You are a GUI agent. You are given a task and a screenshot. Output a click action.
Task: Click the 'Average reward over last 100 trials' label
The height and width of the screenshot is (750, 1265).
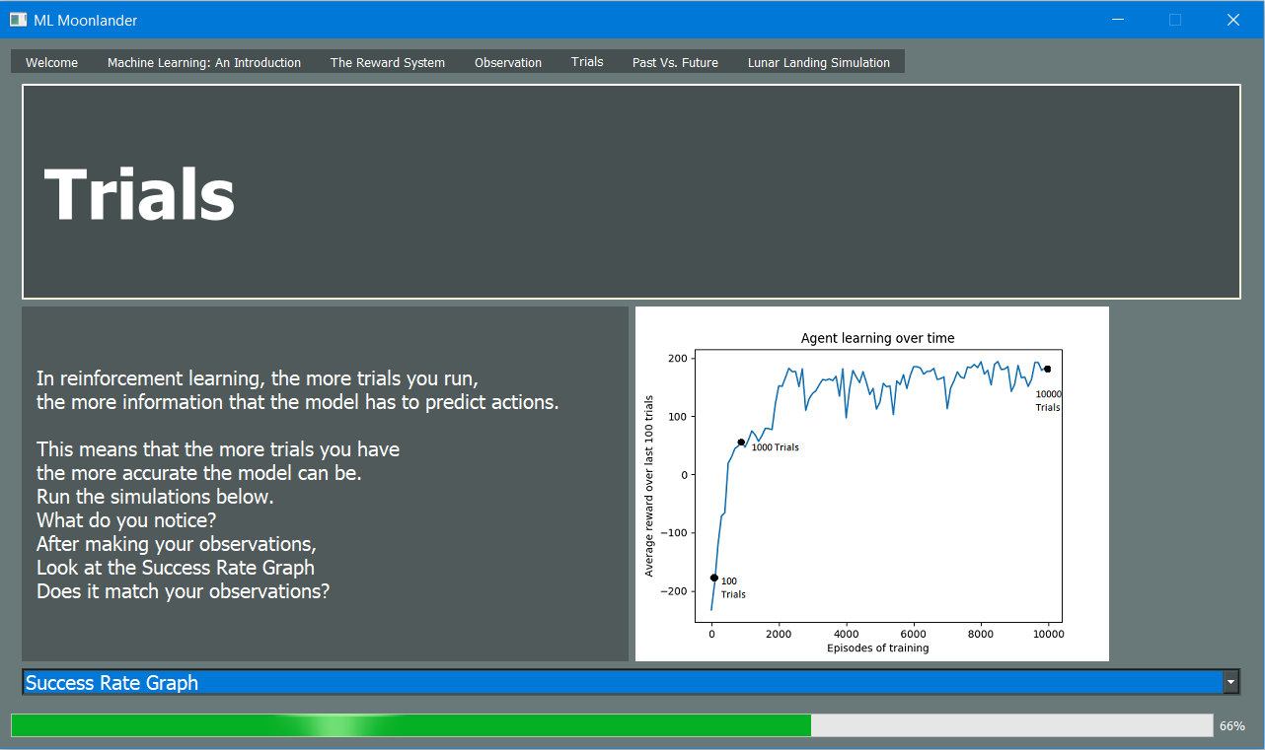(649, 486)
